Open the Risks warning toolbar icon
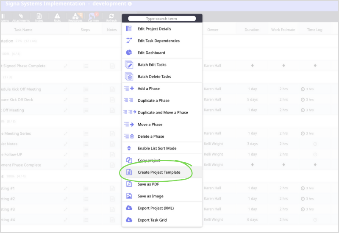This screenshot has width=339, height=233. 57,17
